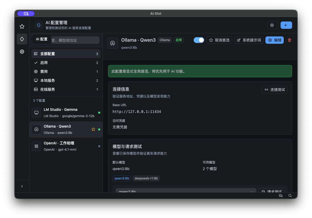This screenshot has width=312, height=218.
Task: Select the 启用 filter
Action: click(66, 63)
